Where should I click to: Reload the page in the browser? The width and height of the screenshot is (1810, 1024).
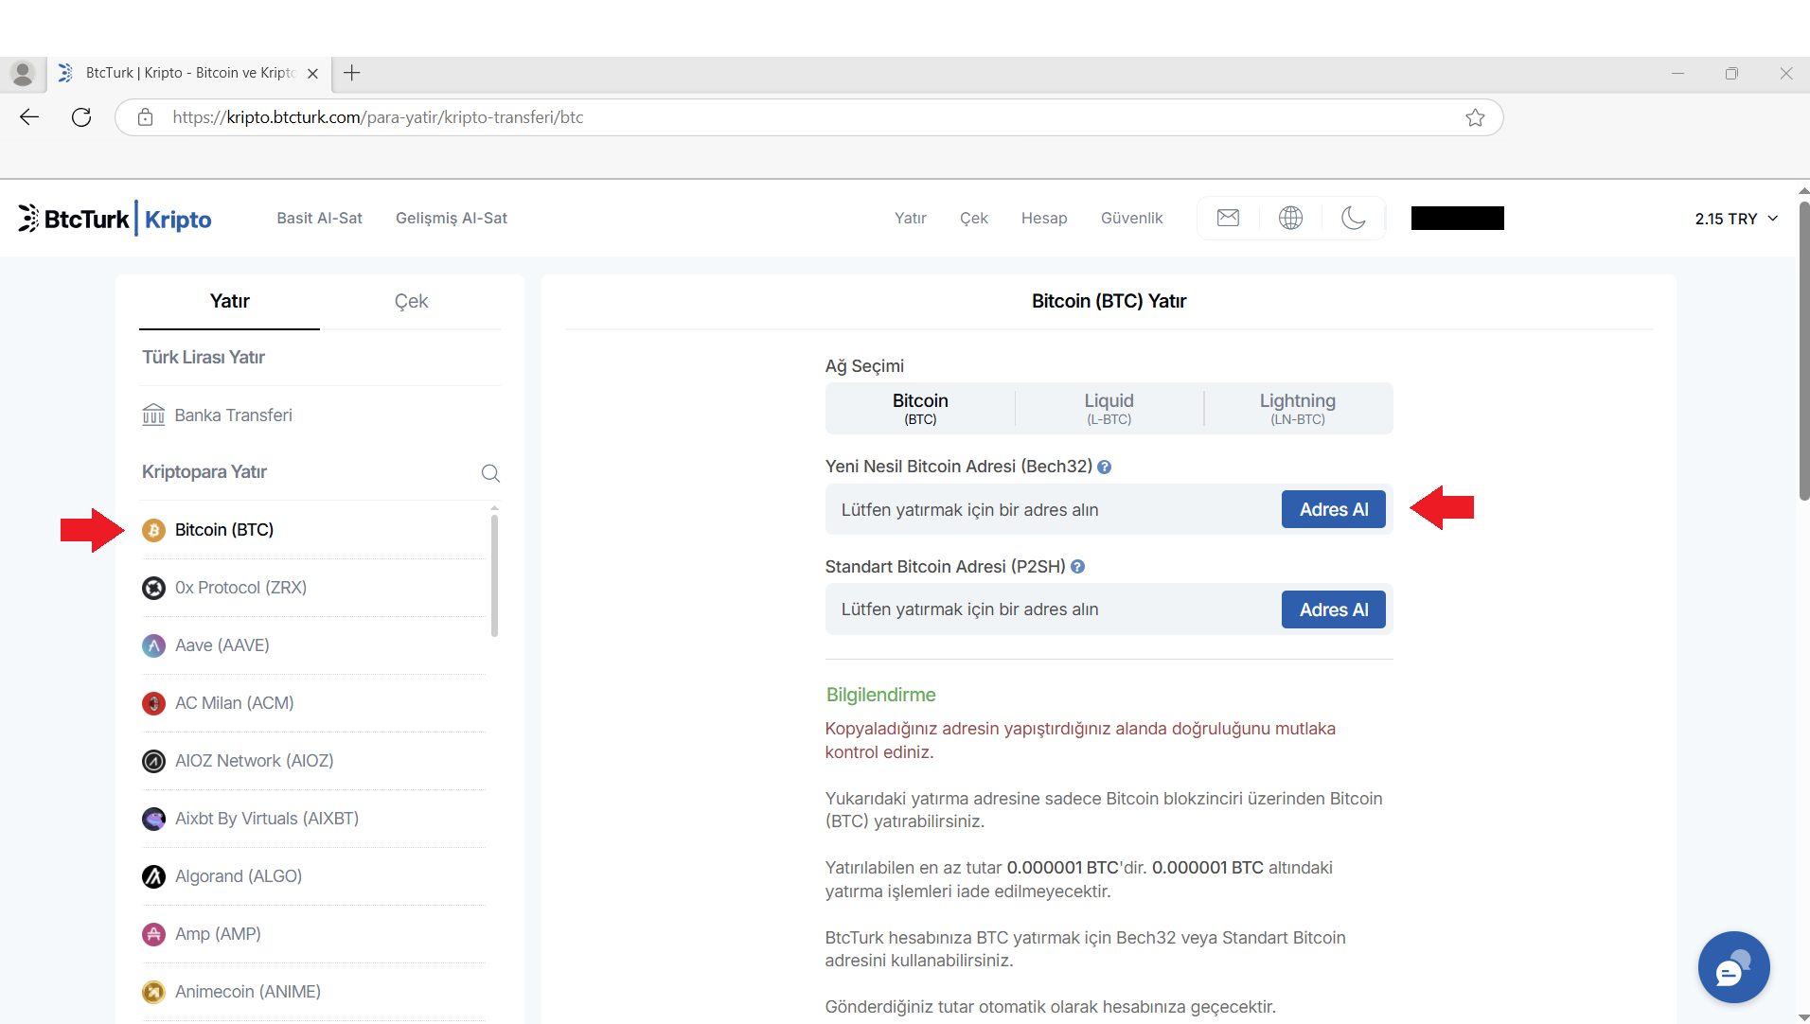coord(81,117)
